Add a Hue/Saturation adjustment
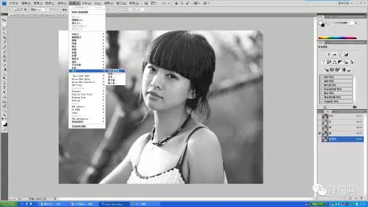The image size is (368, 207). [329, 62]
